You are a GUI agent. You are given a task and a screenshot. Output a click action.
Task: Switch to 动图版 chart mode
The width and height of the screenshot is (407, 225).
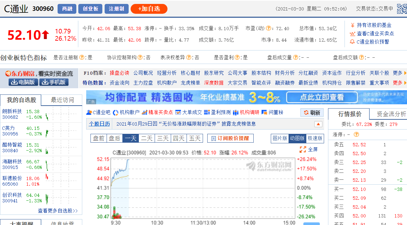297,138
